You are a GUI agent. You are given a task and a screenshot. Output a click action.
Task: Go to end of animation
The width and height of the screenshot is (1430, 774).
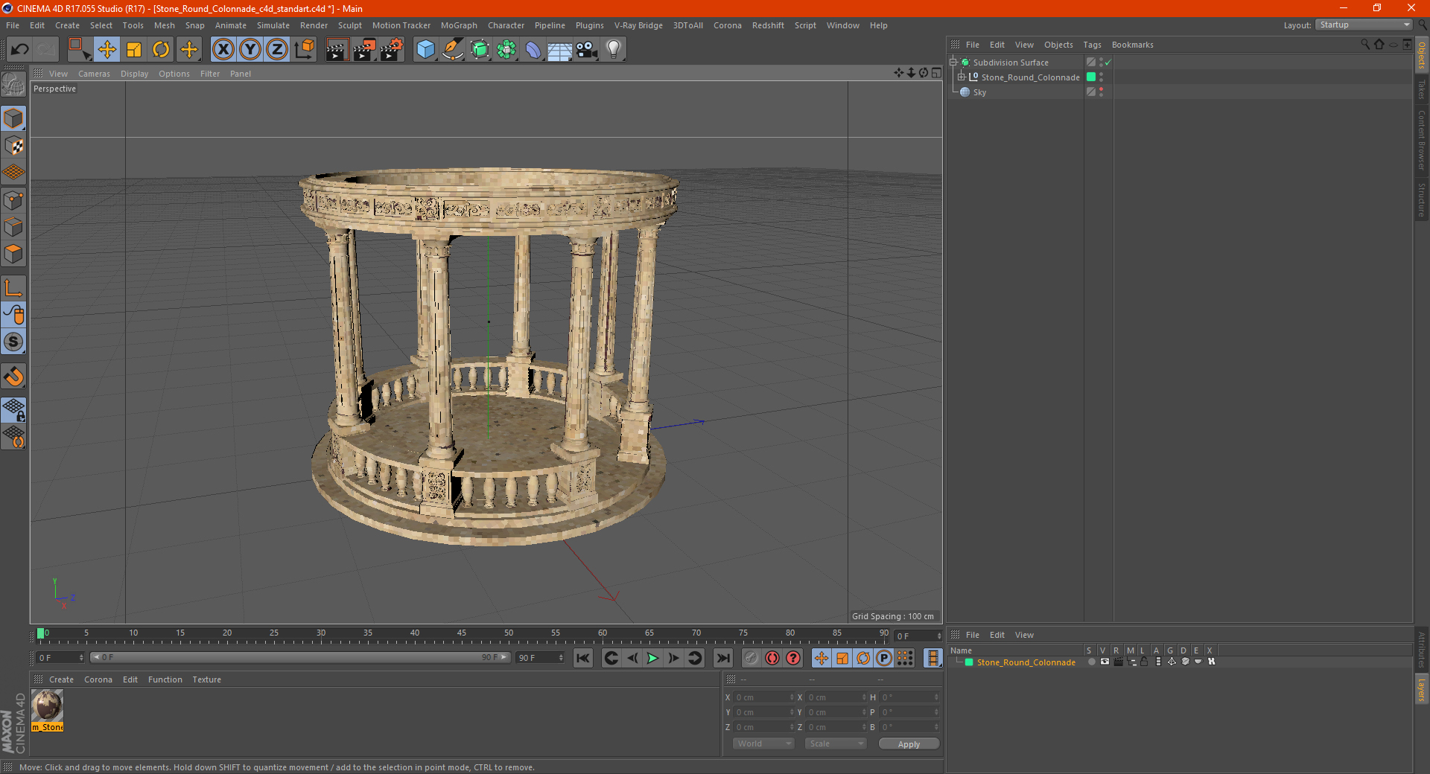722,658
